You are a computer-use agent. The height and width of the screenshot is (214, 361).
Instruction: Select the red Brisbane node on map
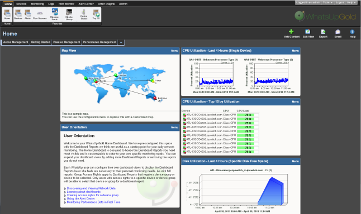tap(155, 98)
